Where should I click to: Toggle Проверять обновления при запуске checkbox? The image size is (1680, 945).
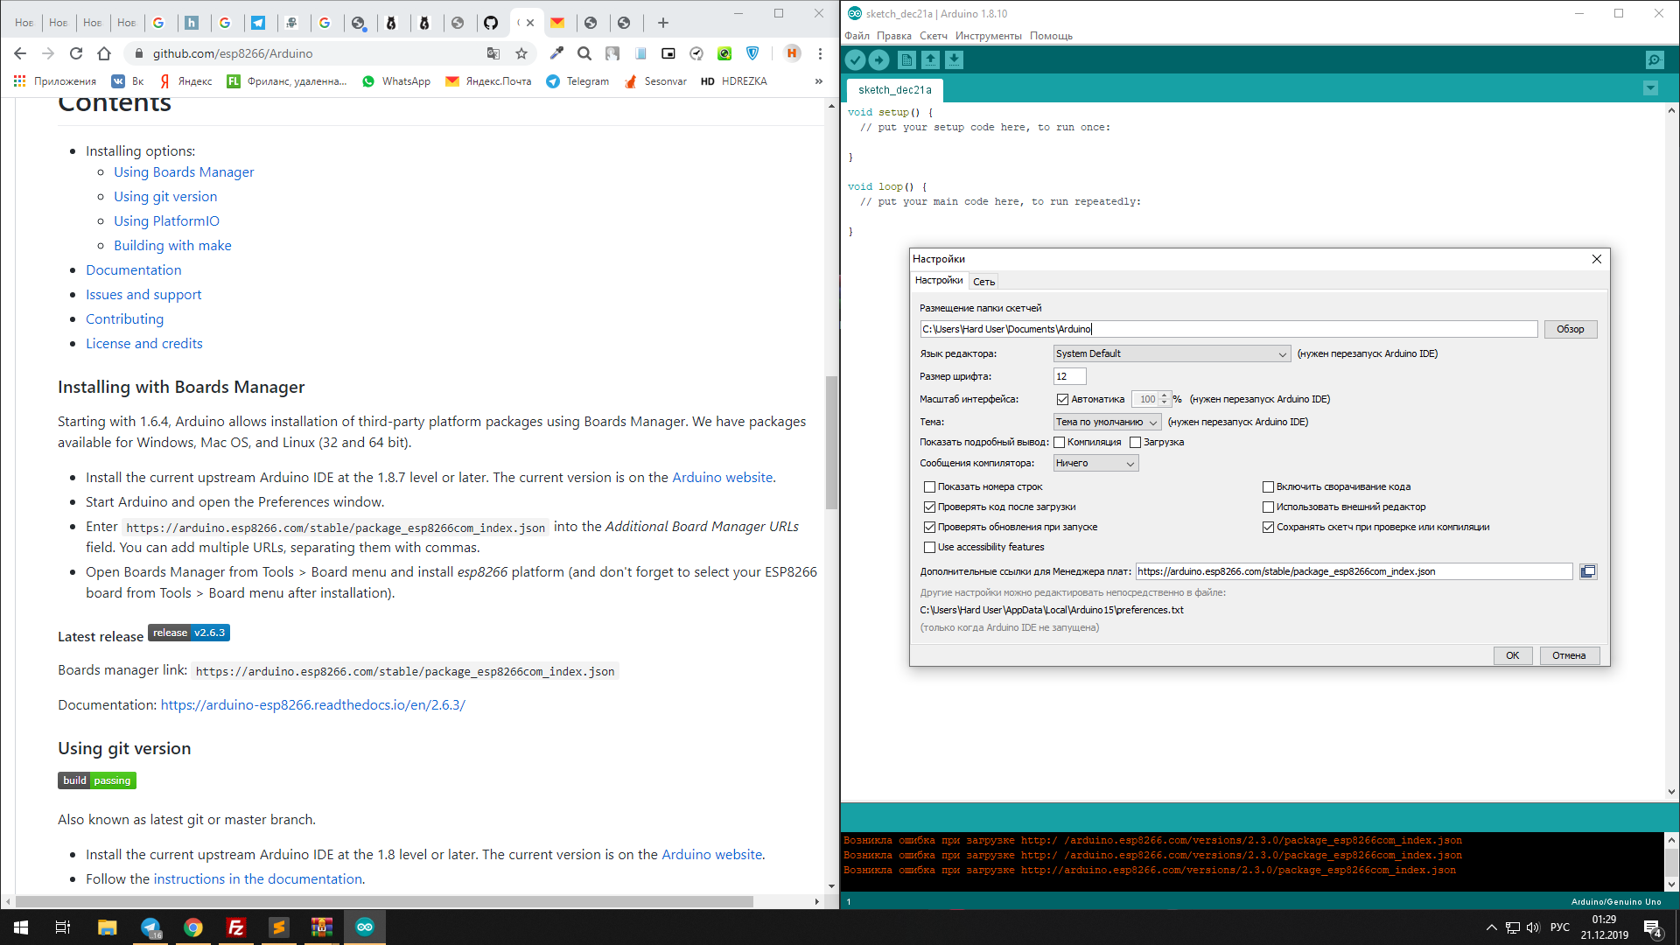coord(929,527)
